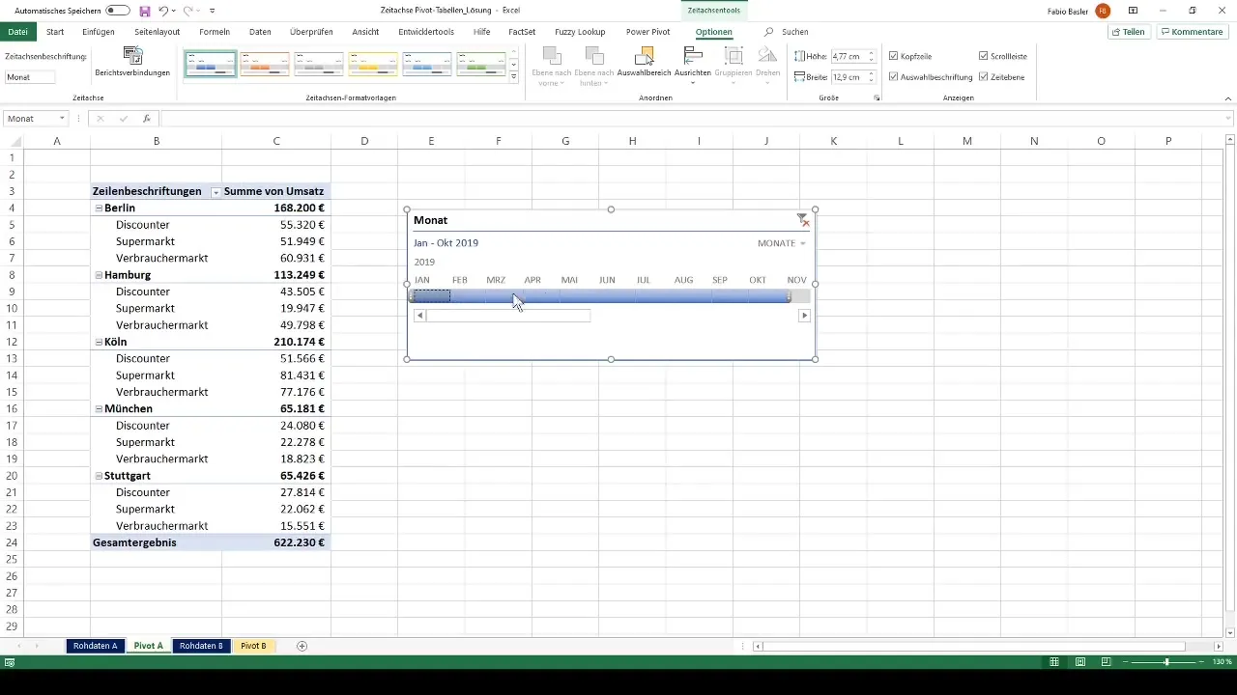Click the Breite width field
The height and width of the screenshot is (695, 1237).
[848, 77]
